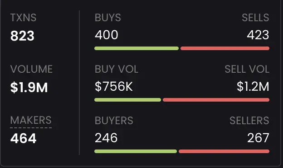Click green buy volume bar segment
Screen dimensions: 283x168
click(127, 100)
